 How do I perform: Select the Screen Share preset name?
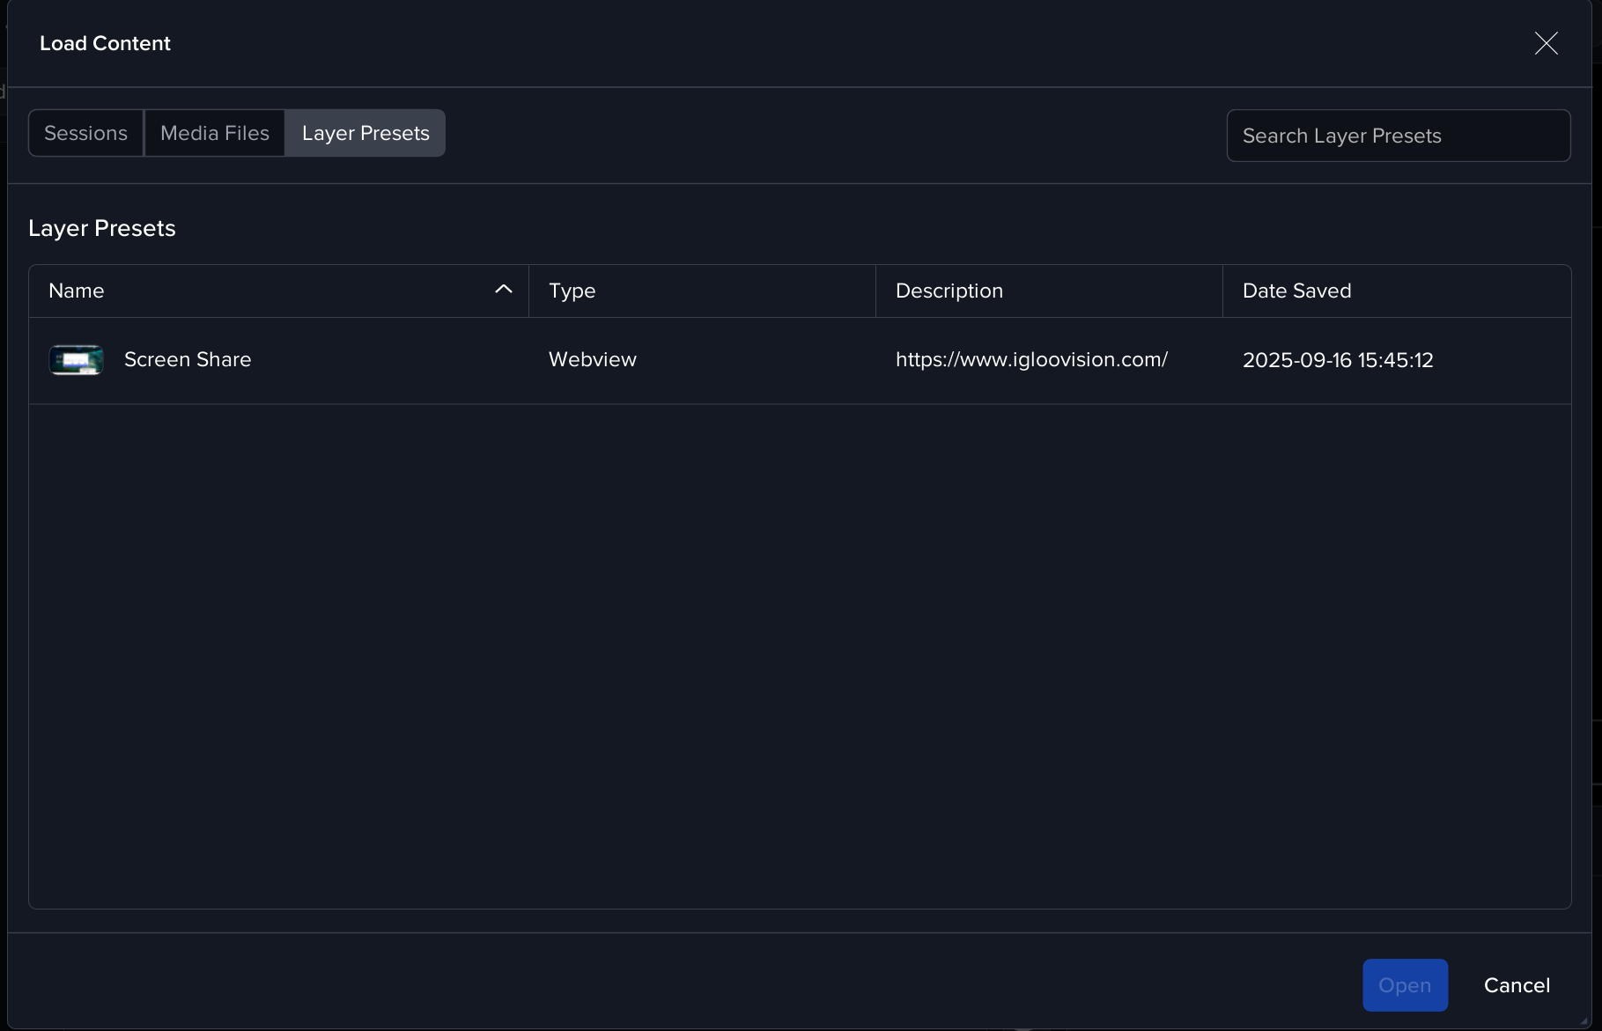188,359
